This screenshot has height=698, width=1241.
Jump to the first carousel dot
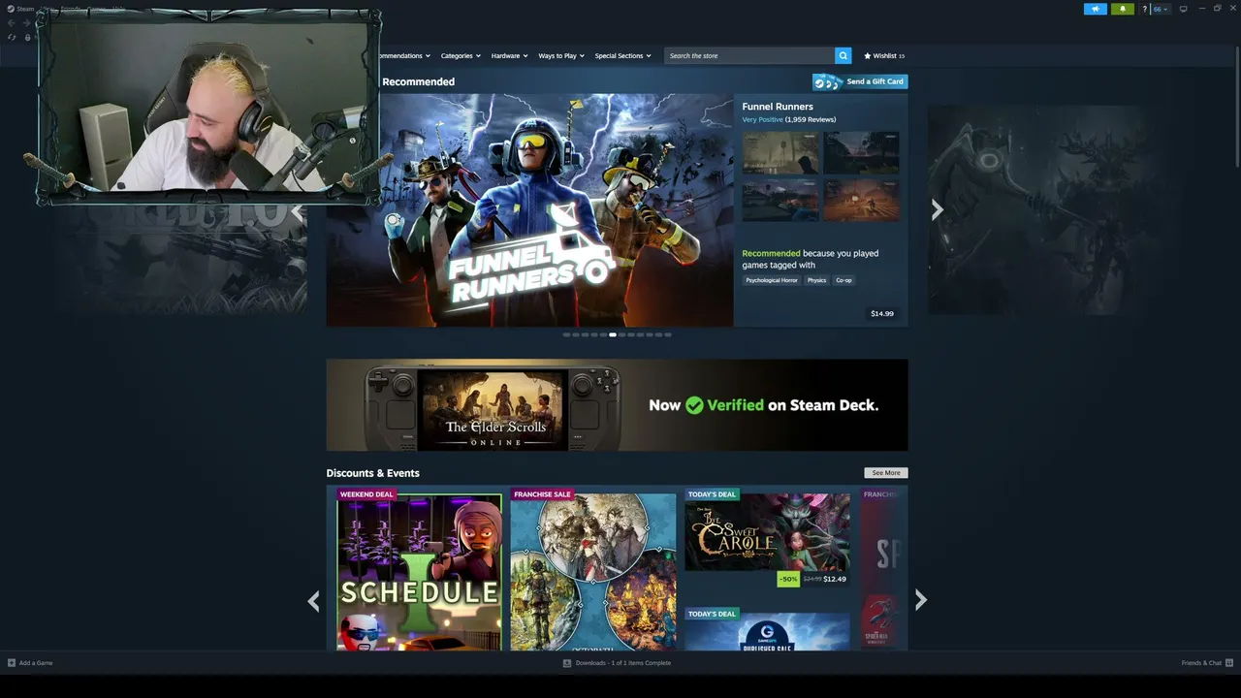click(x=566, y=334)
